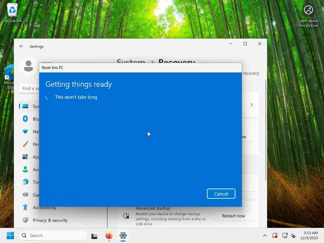The image size is (324, 243).
Task: Open the Apps section via its icon
Action: (25, 157)
